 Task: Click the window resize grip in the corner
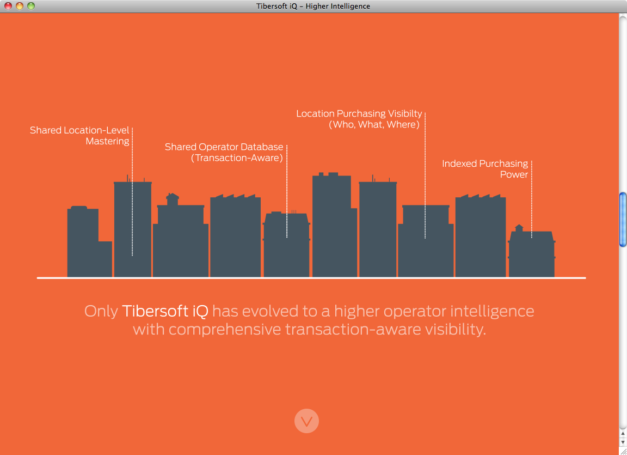click(623, 451)
